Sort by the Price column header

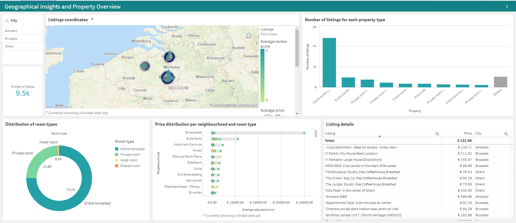468,133
